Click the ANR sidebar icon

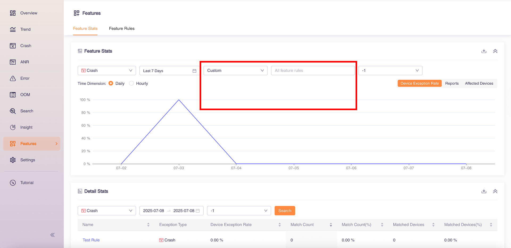point(13,62)
